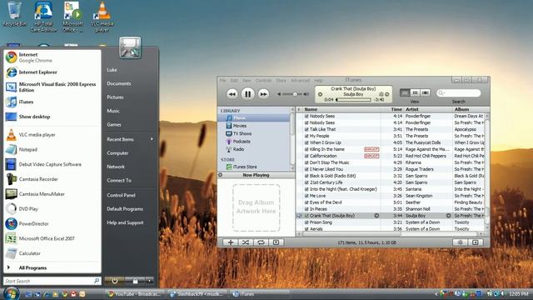Skip to previous track in iTunes
The width and height of the screenshot is (533, 300).
[x=232, y=94]
